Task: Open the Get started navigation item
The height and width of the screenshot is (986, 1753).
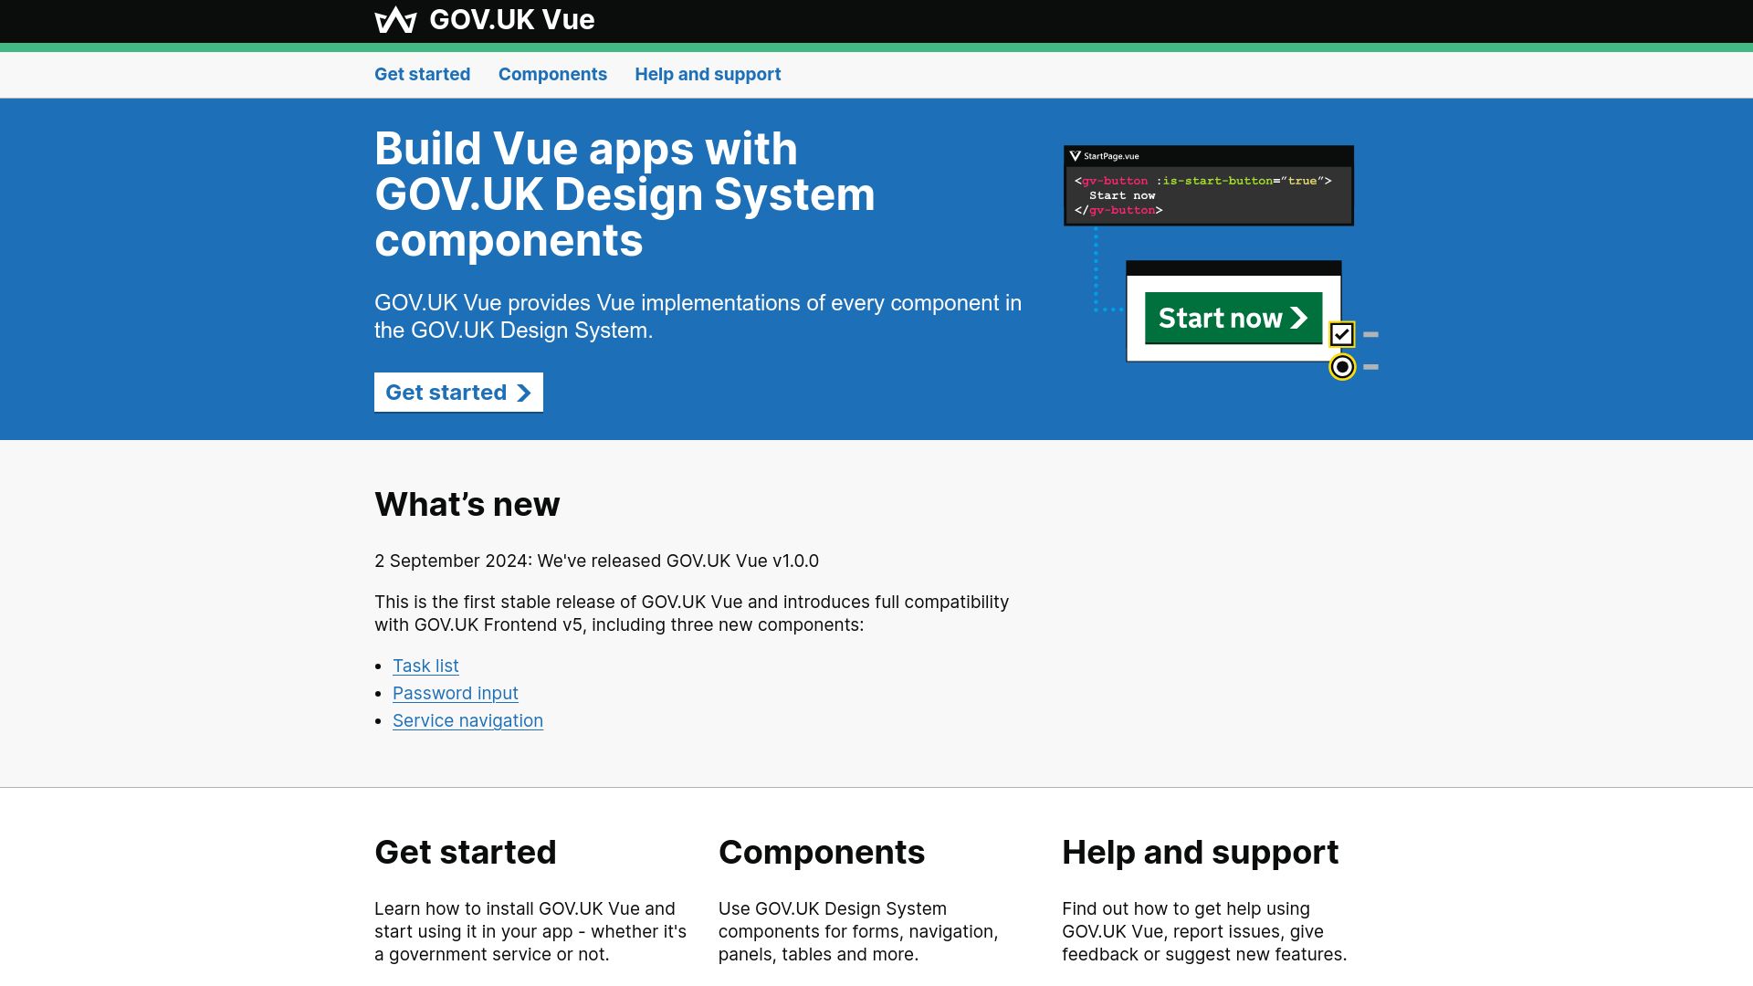Action: [422, 74]
